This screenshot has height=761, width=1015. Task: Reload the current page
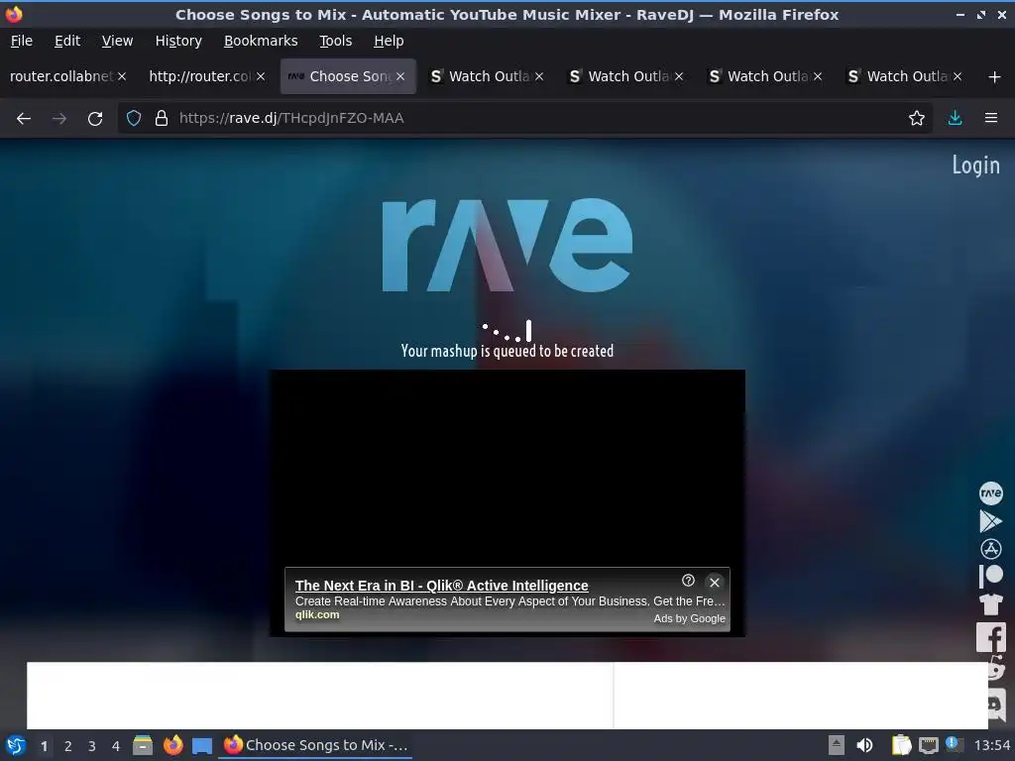(x=95, y=119)
